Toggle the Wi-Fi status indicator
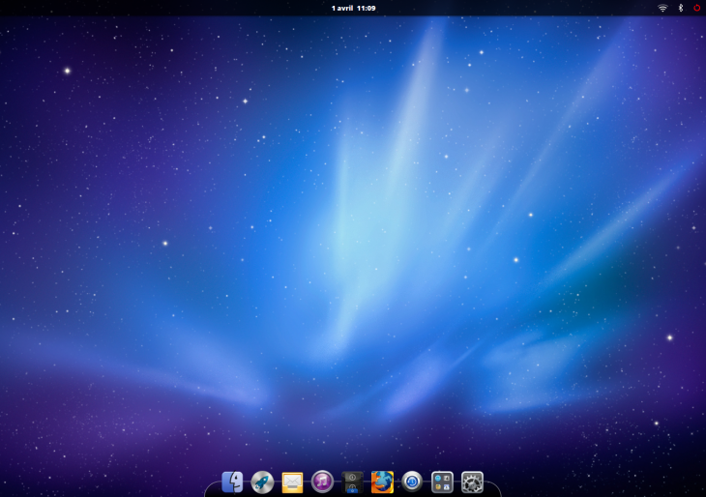This screenshot has width=706, height=497. point(662,8)
